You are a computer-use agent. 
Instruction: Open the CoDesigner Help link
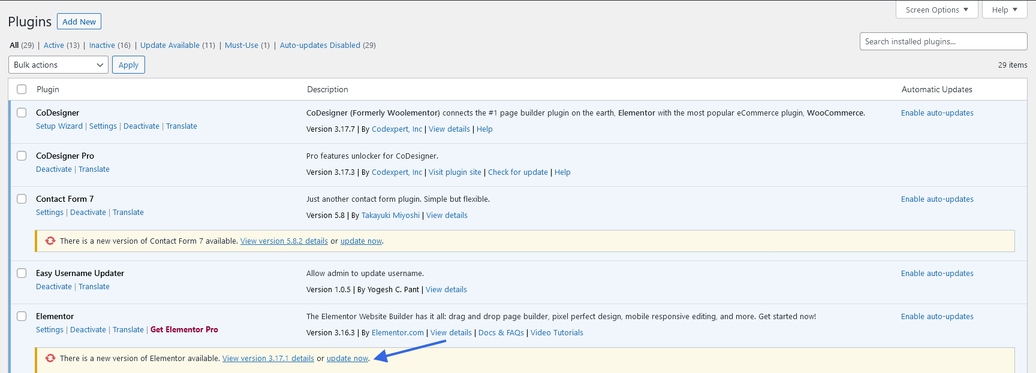tap(484, 129)
